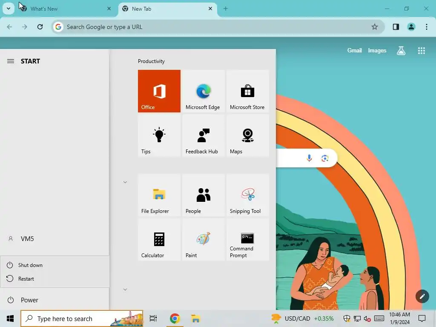The height and width of the screenshot is (327, 436).
Task: Open Chrome tab search dropdown
Action: coord(9,9)
